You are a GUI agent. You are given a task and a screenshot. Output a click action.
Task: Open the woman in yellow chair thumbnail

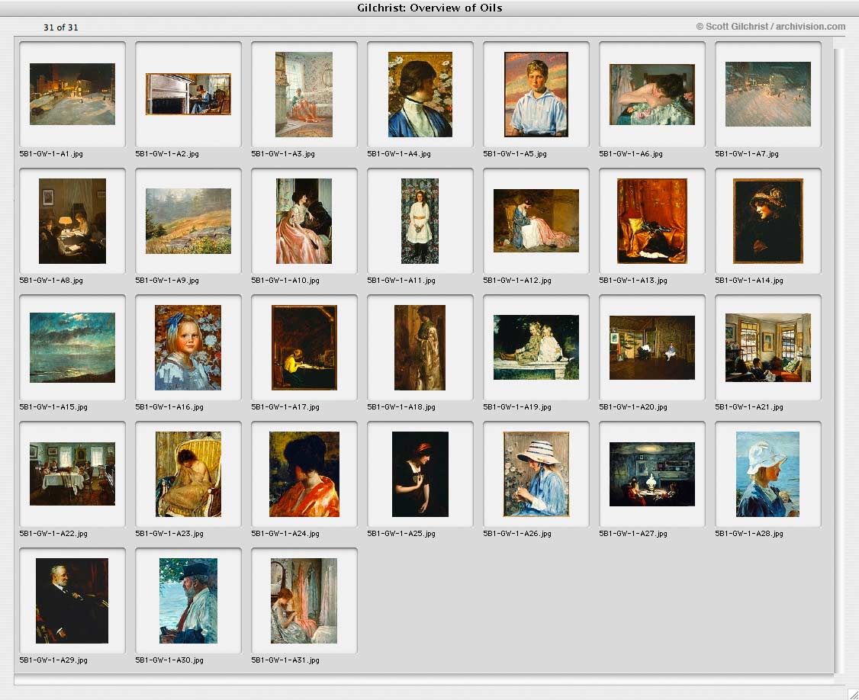[188, 474]
